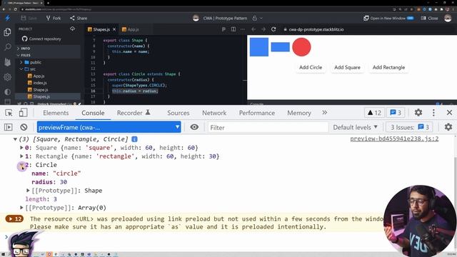This screenshot has height=257, width=457.
Task: Open the Performance tab
Action: 257,113
